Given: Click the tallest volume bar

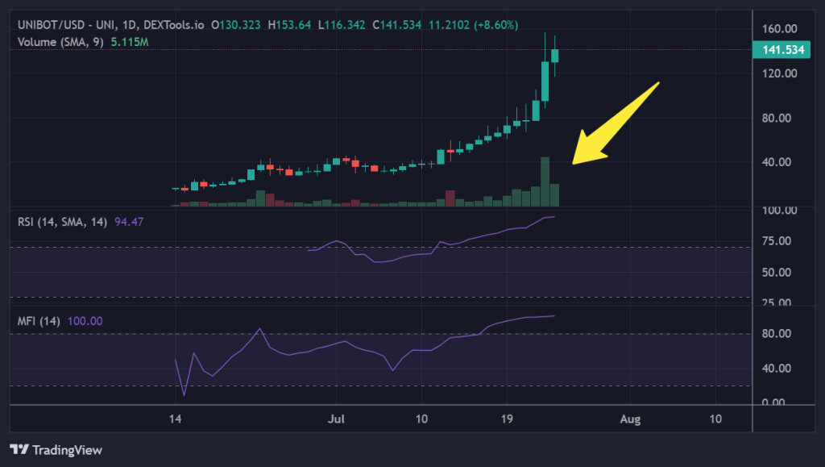Looking at the screenshot, I should tap(545, 181).
